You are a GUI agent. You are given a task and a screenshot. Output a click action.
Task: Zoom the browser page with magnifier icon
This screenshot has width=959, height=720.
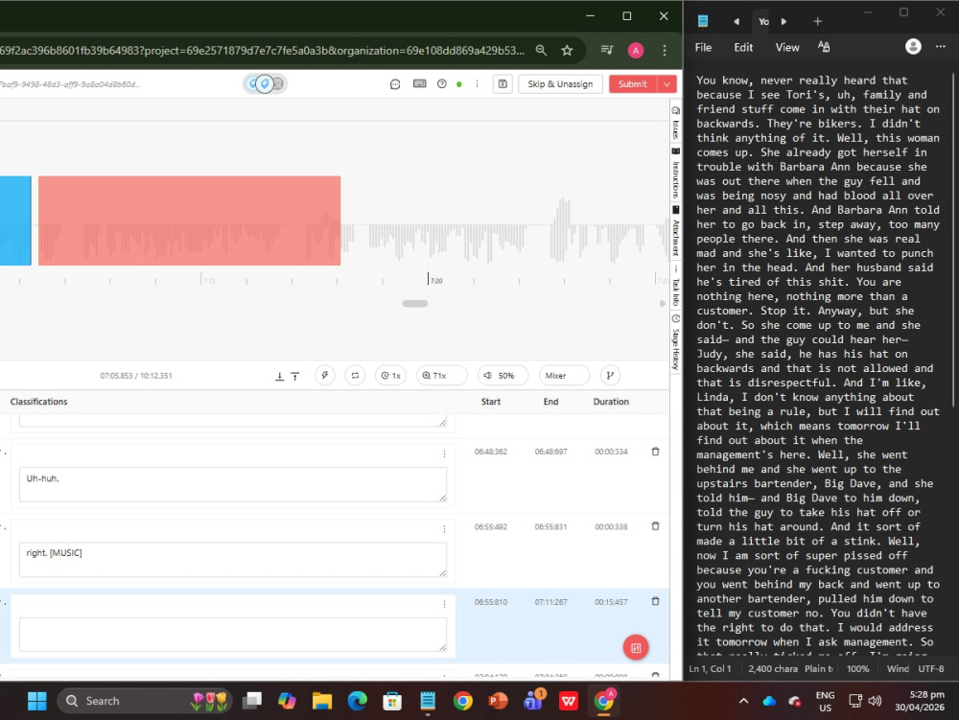click(541, 50)
